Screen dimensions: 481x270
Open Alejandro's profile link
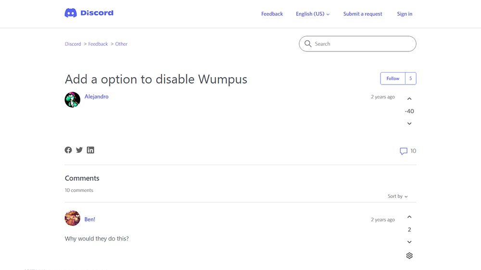coord(96,97)
